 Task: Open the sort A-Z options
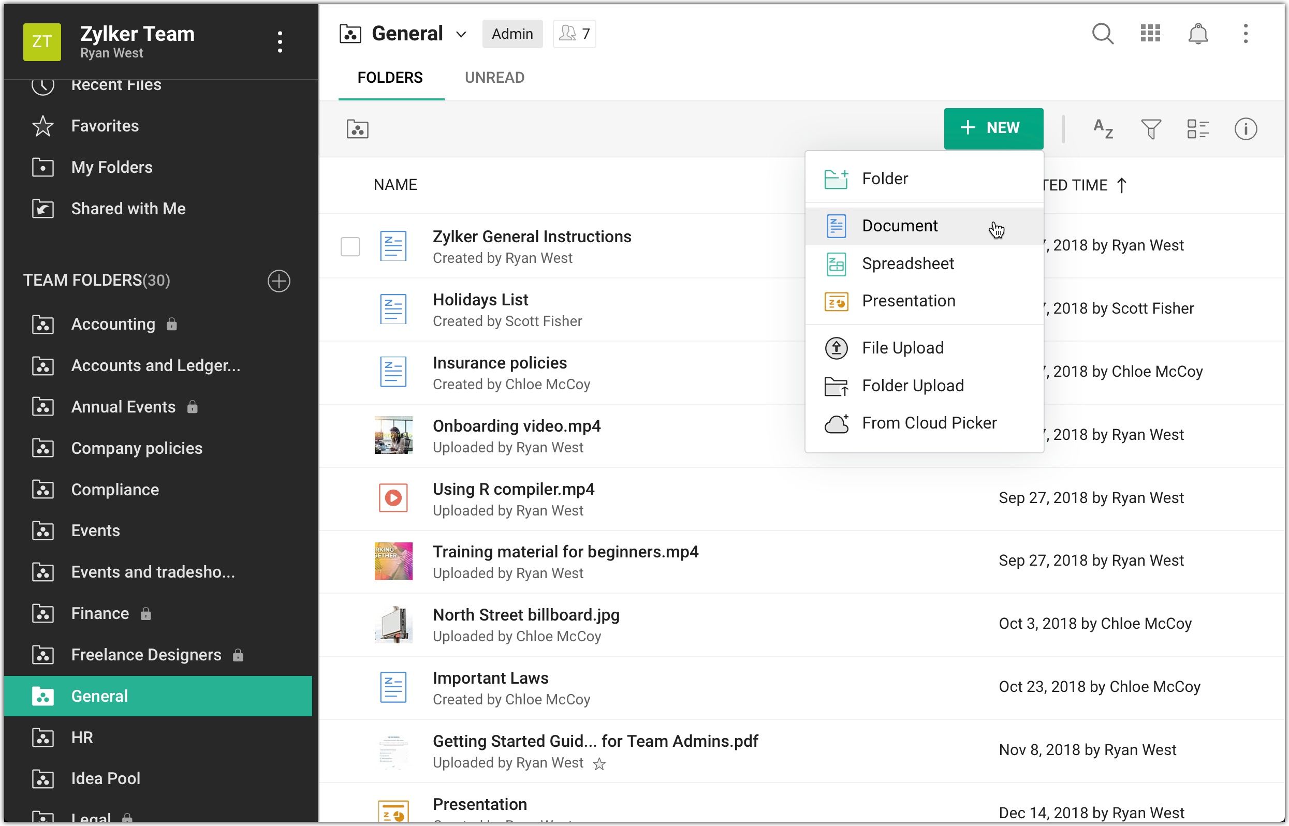1103,129
